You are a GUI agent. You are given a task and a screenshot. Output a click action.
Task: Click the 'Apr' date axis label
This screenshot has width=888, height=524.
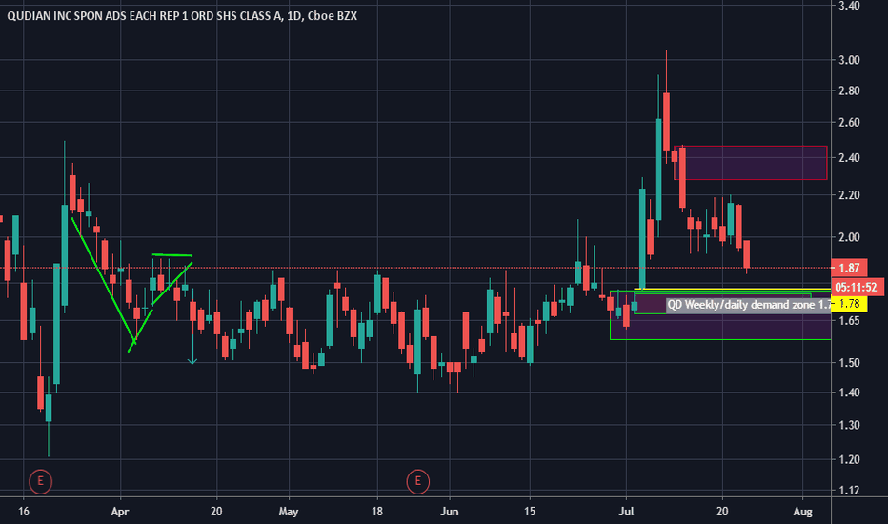(x=120, y=512)
